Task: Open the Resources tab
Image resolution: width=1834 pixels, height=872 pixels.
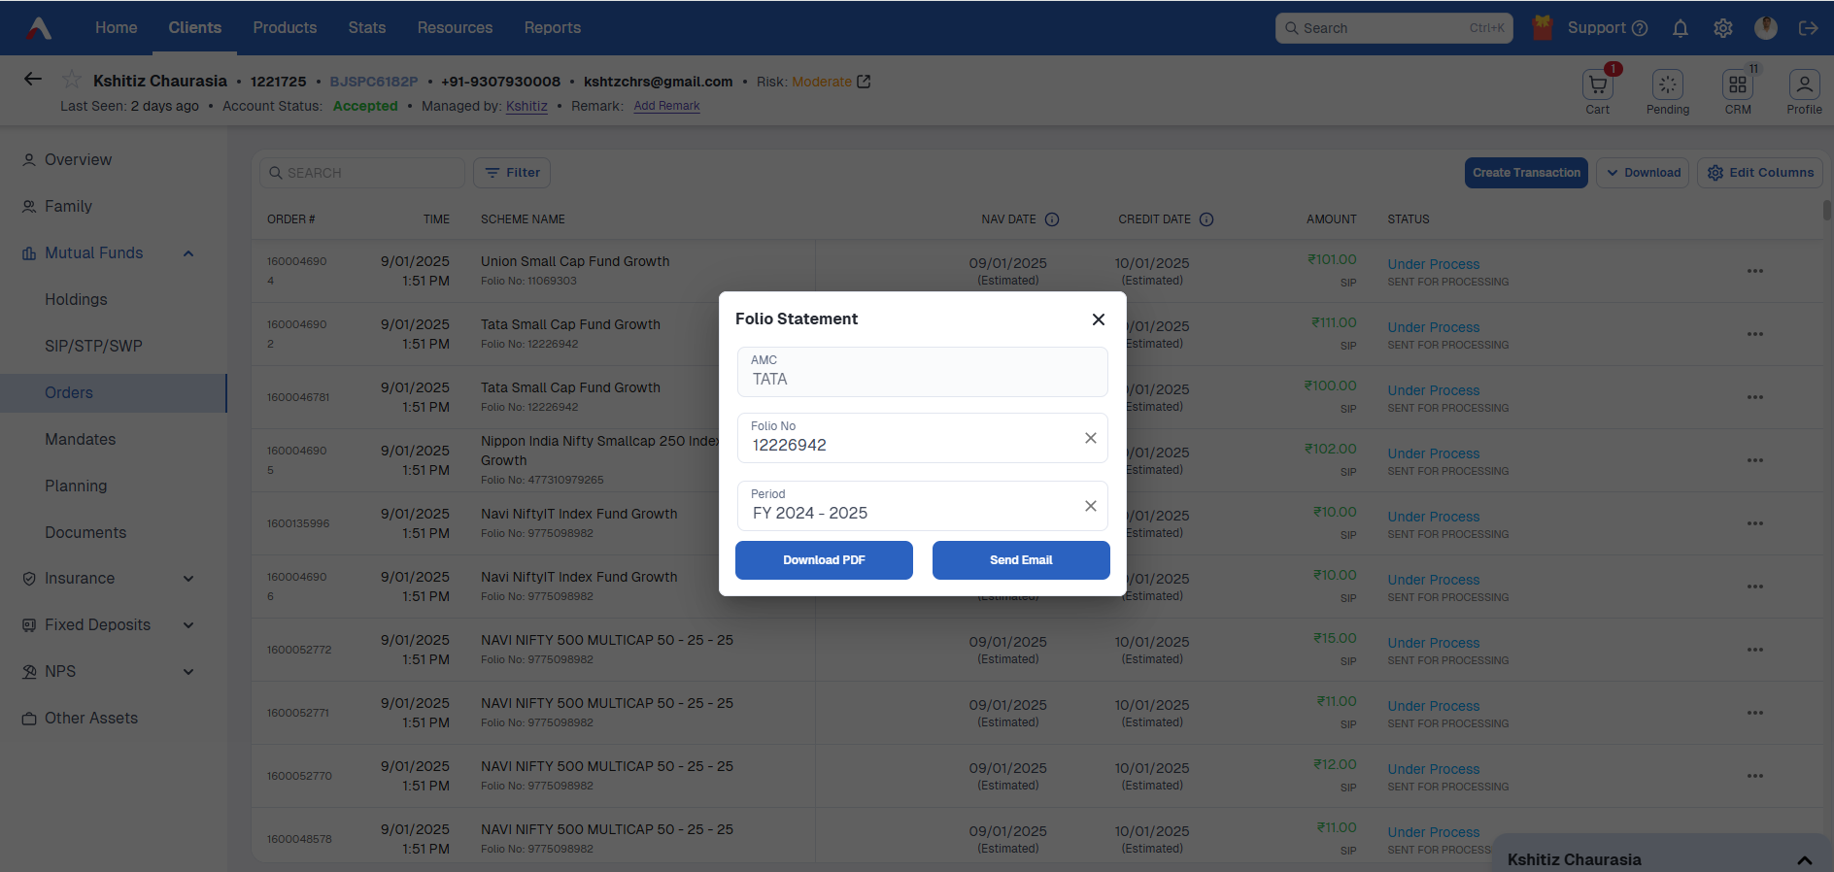Action: coord(455,28)
